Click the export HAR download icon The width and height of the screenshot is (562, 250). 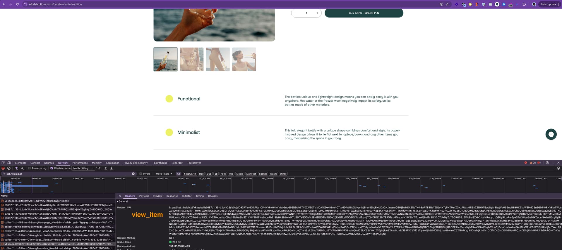click(x=111, y=168)
